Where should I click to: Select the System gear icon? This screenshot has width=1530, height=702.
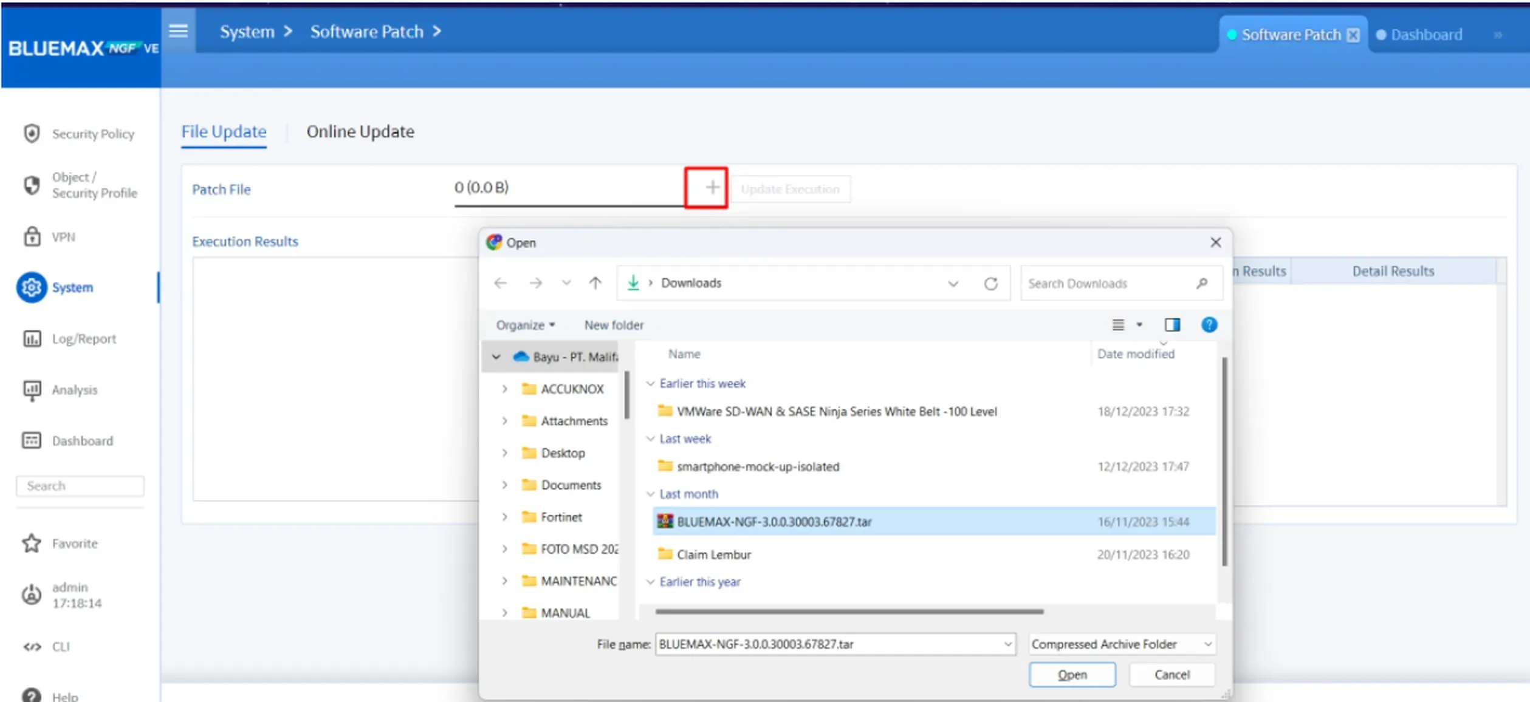(32, 287)
